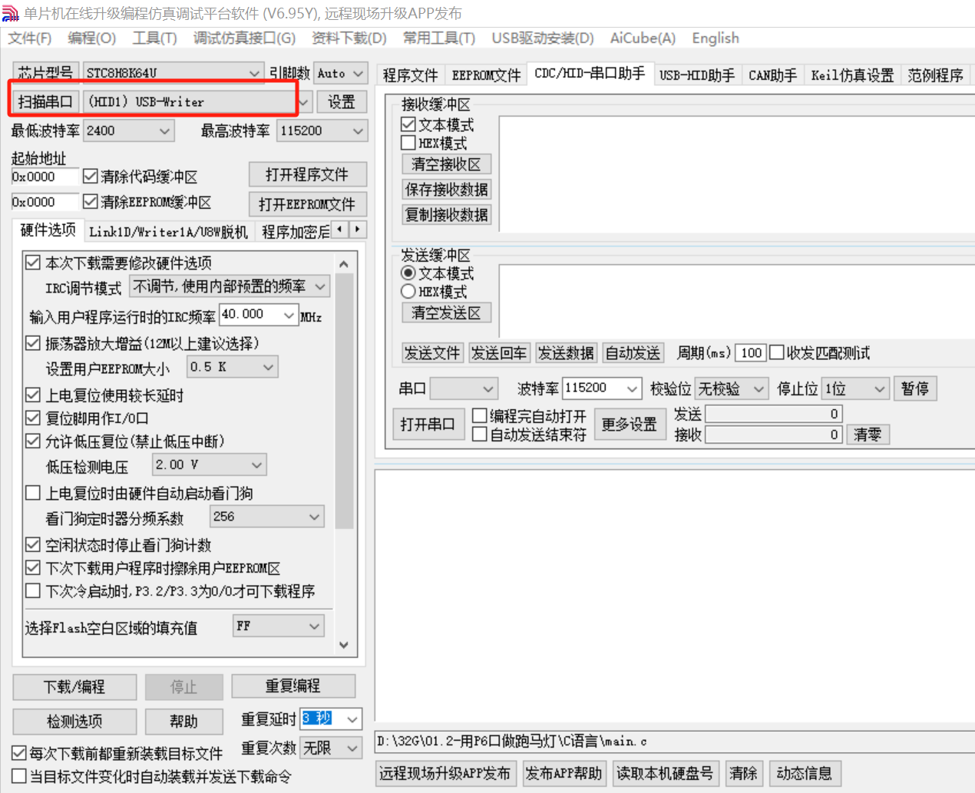Expand the 引脚数 Auto dropdown

(x=359, y=73)
